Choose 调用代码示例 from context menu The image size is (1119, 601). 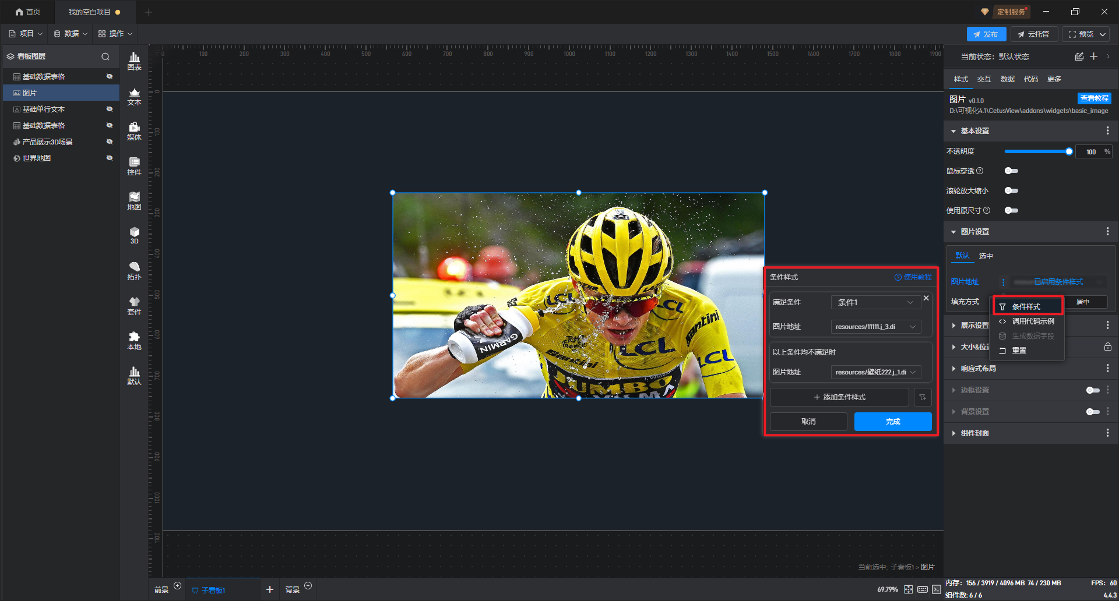coord(1026,321)
